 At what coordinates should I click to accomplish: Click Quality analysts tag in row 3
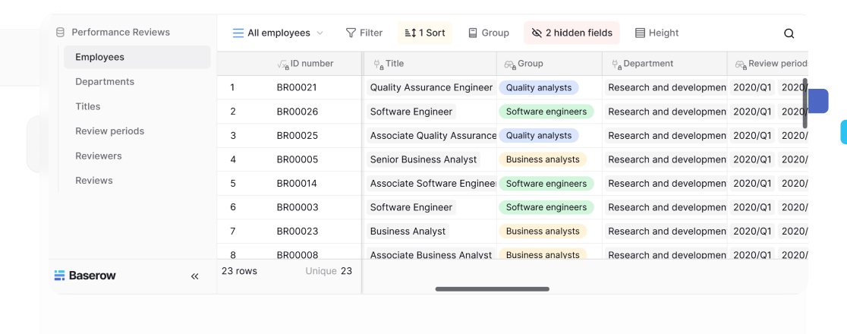(x=539, y=136)
